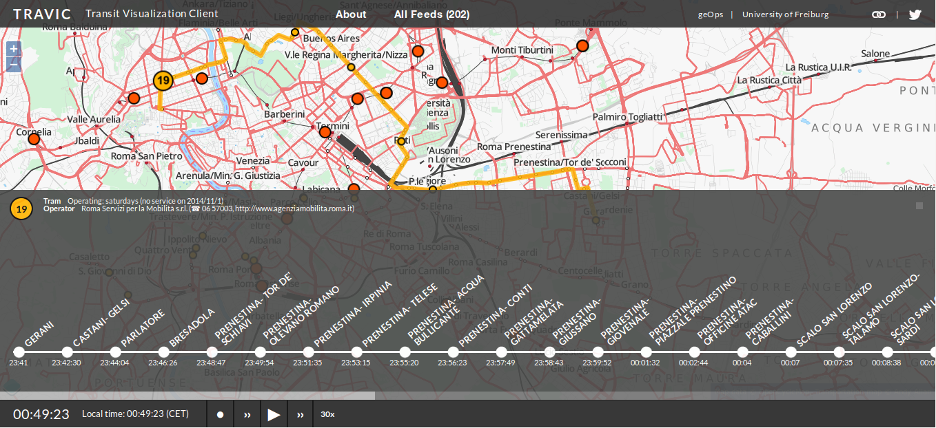This screenshot has height=428, width=936.
Task: Click the 23:55:20 stop time
Action: coord(404,363)
